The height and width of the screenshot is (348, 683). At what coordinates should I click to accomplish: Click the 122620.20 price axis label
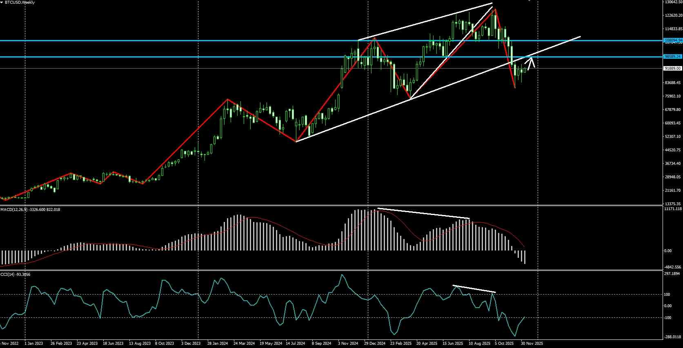point(674,16)
